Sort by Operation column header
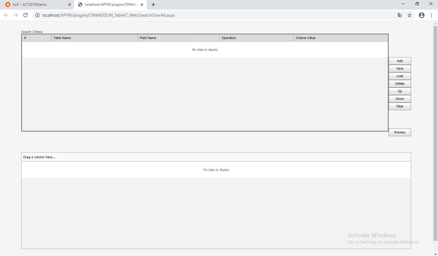This screenshot has height=256, width=438. point(257,38)
